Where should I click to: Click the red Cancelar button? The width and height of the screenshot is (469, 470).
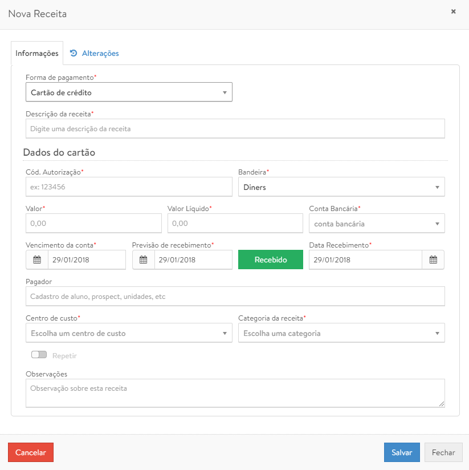coord(31,452)
